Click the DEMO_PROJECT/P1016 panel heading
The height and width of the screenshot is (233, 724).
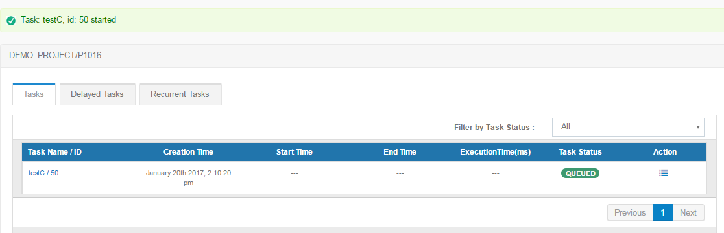[x=55, y=56]
